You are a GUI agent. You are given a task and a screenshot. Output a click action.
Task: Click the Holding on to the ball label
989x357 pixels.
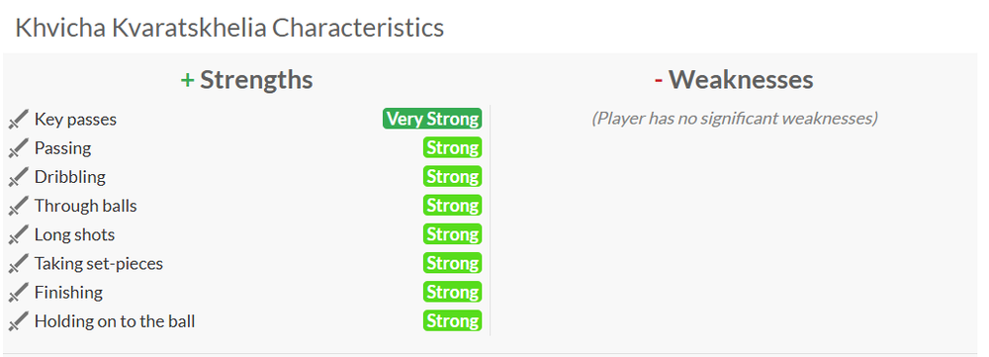[x=115, y=321]
